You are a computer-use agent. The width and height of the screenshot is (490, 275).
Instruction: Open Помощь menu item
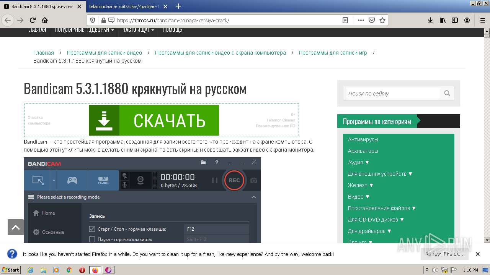[172, 30]
